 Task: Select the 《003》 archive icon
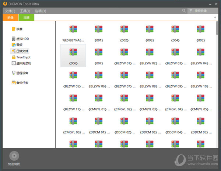150,29
